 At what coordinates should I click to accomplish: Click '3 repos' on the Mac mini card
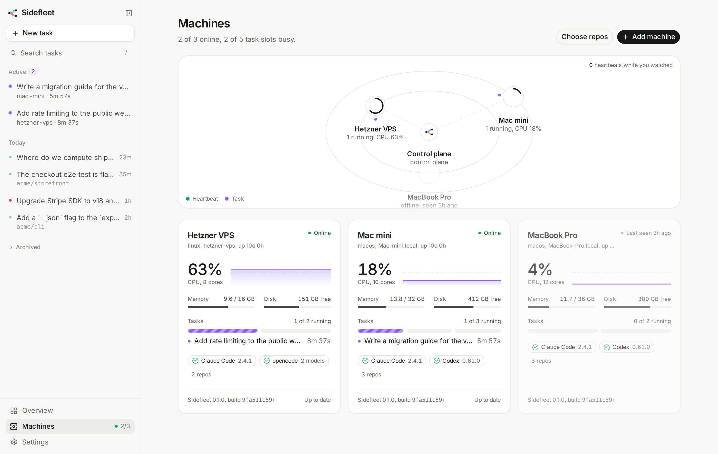click(371, 374)
